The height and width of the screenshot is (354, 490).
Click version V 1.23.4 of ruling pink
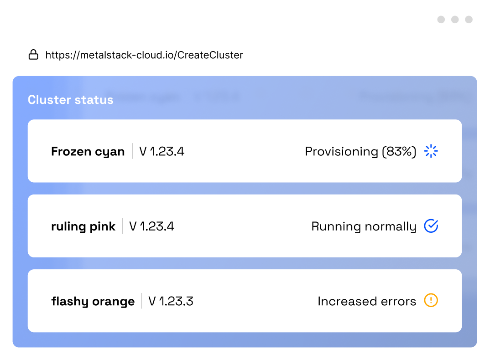(151, 226)
